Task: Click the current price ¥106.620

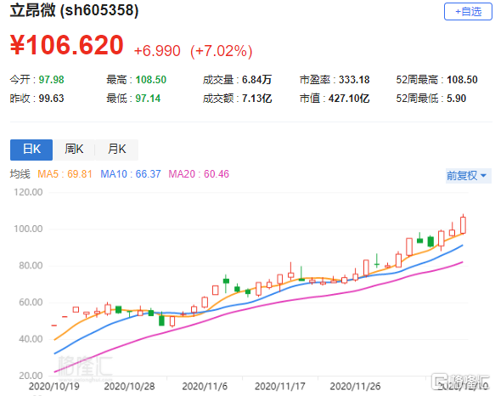Action: 66,45
